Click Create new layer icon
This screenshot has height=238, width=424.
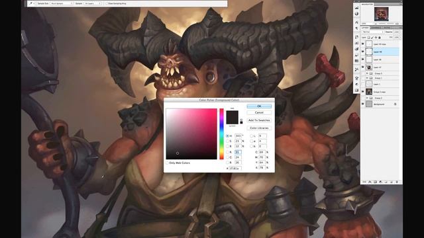click(392, 182)
